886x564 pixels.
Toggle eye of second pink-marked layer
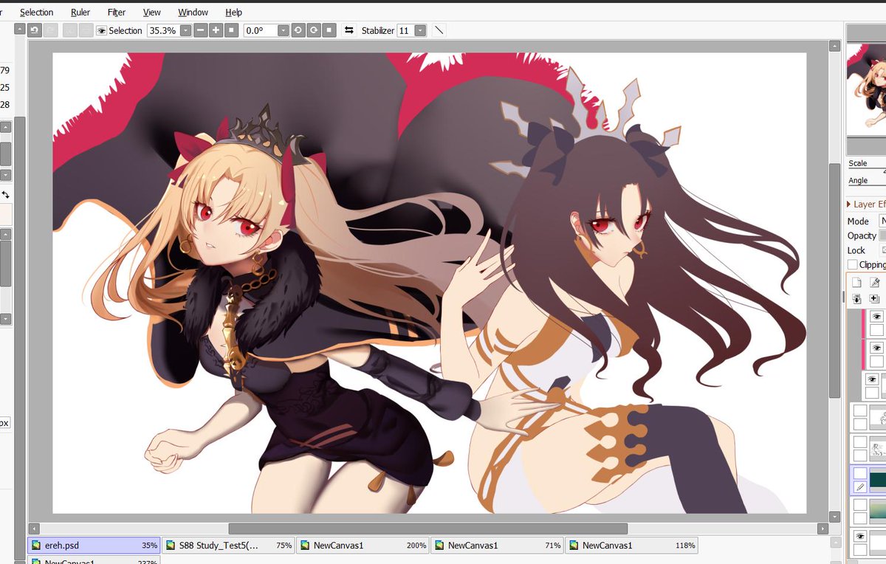pos(876,348)
